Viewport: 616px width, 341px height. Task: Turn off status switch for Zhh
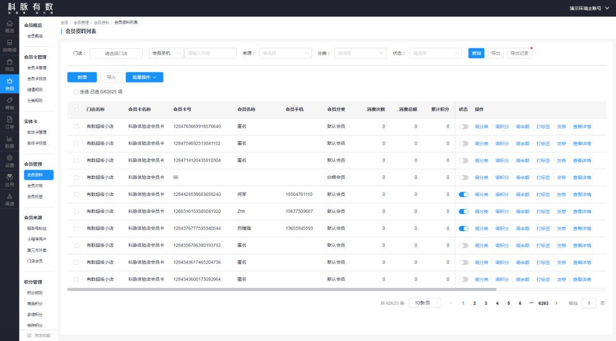click(464, 211)
